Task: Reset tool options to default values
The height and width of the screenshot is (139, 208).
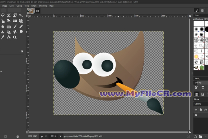Action: point(18,136)
